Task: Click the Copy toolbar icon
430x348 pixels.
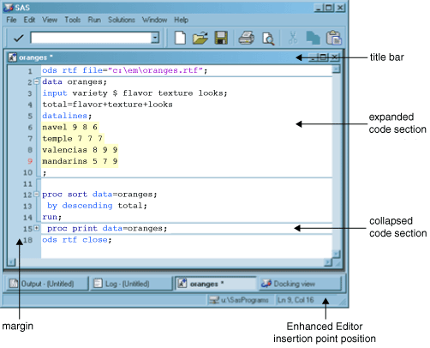Action: [313, 38]
